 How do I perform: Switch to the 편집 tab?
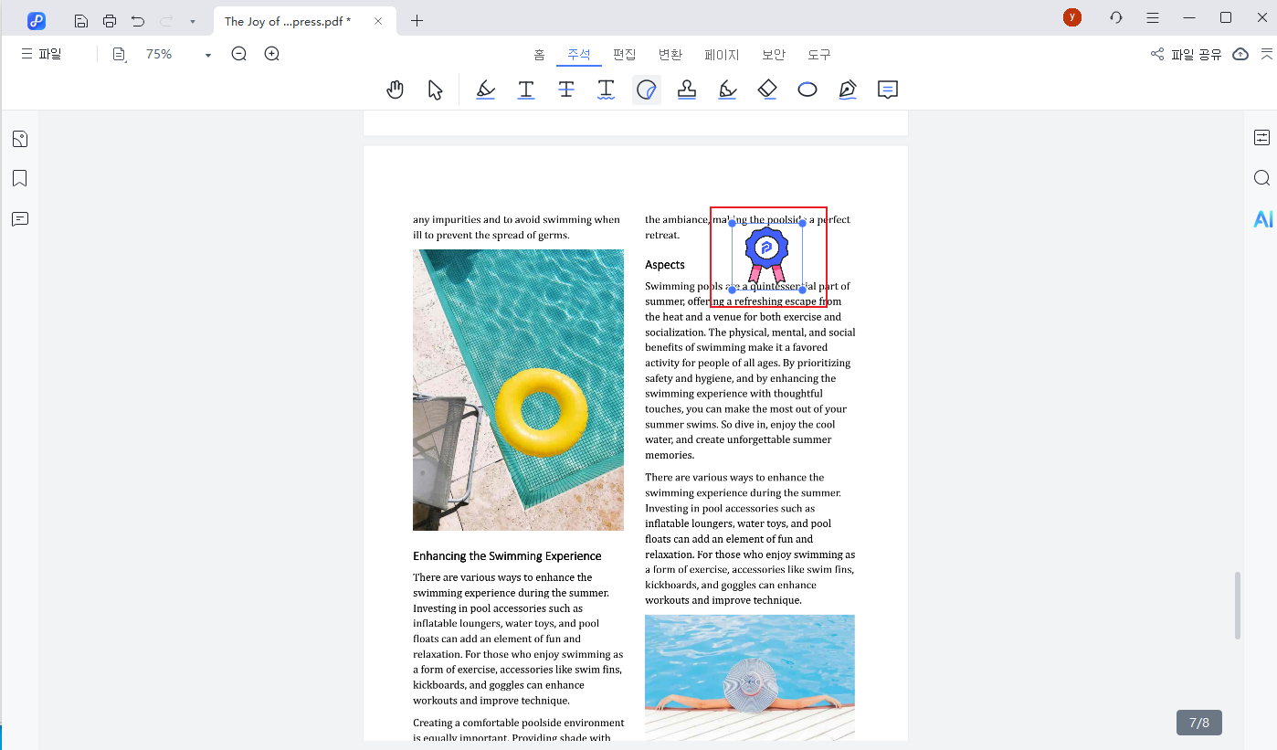(x=625, y=55)
